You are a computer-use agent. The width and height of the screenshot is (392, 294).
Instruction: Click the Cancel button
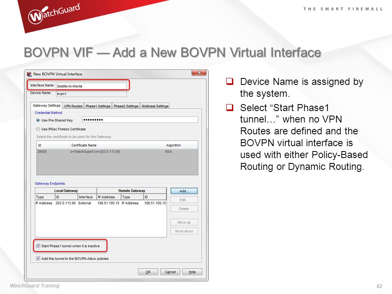coord(170,272)
